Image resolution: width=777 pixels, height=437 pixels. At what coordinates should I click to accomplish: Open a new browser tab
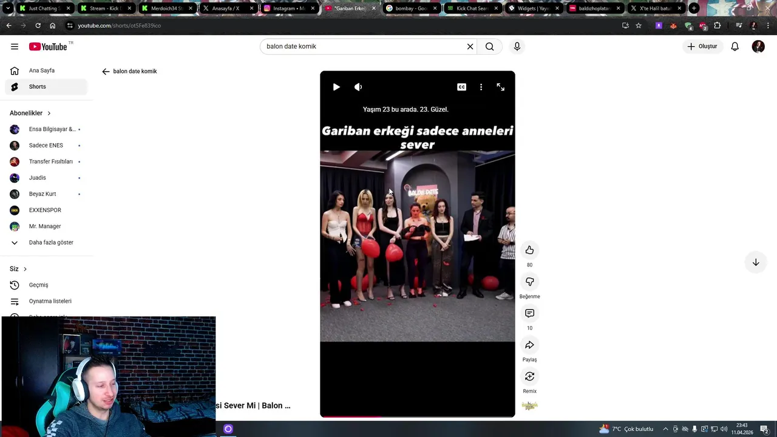tap(694, 8)
